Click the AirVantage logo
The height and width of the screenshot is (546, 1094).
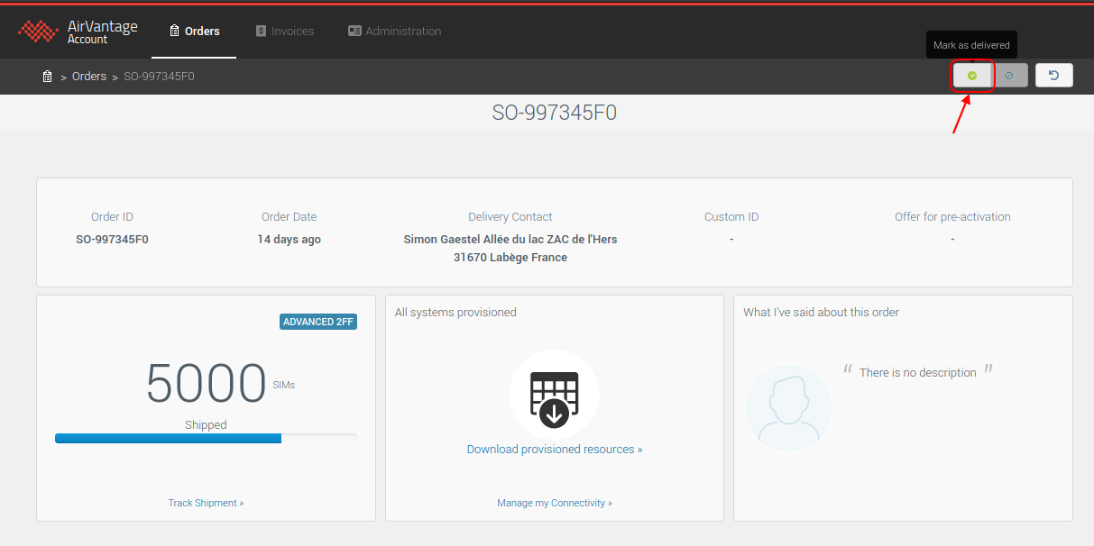pyautogui.click(x=78, y=32)
